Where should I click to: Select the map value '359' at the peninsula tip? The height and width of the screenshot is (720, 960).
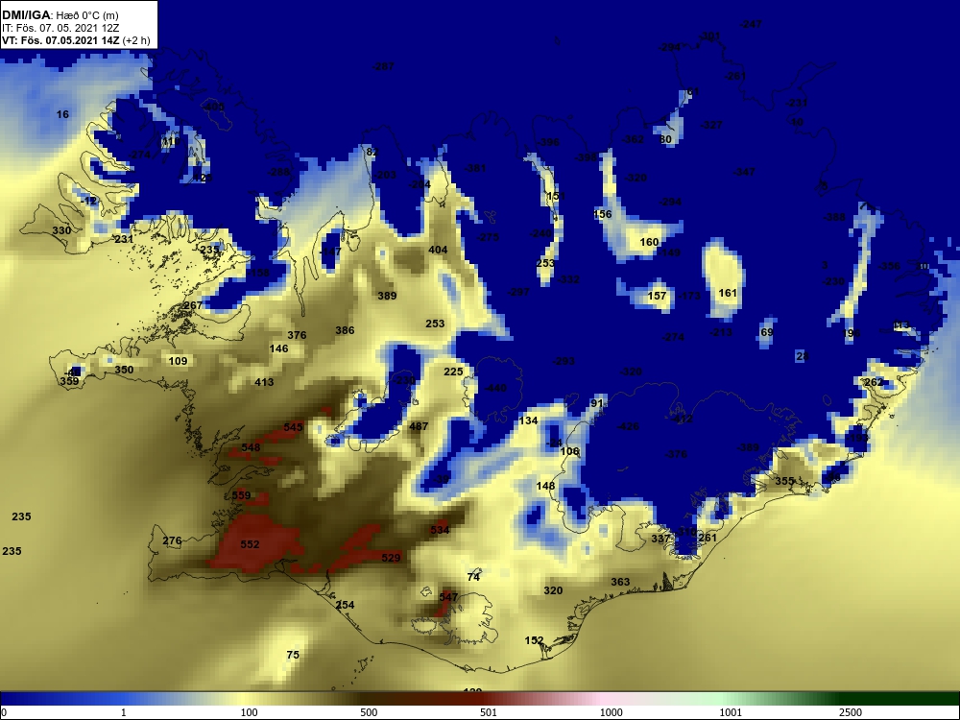point(69,381)
